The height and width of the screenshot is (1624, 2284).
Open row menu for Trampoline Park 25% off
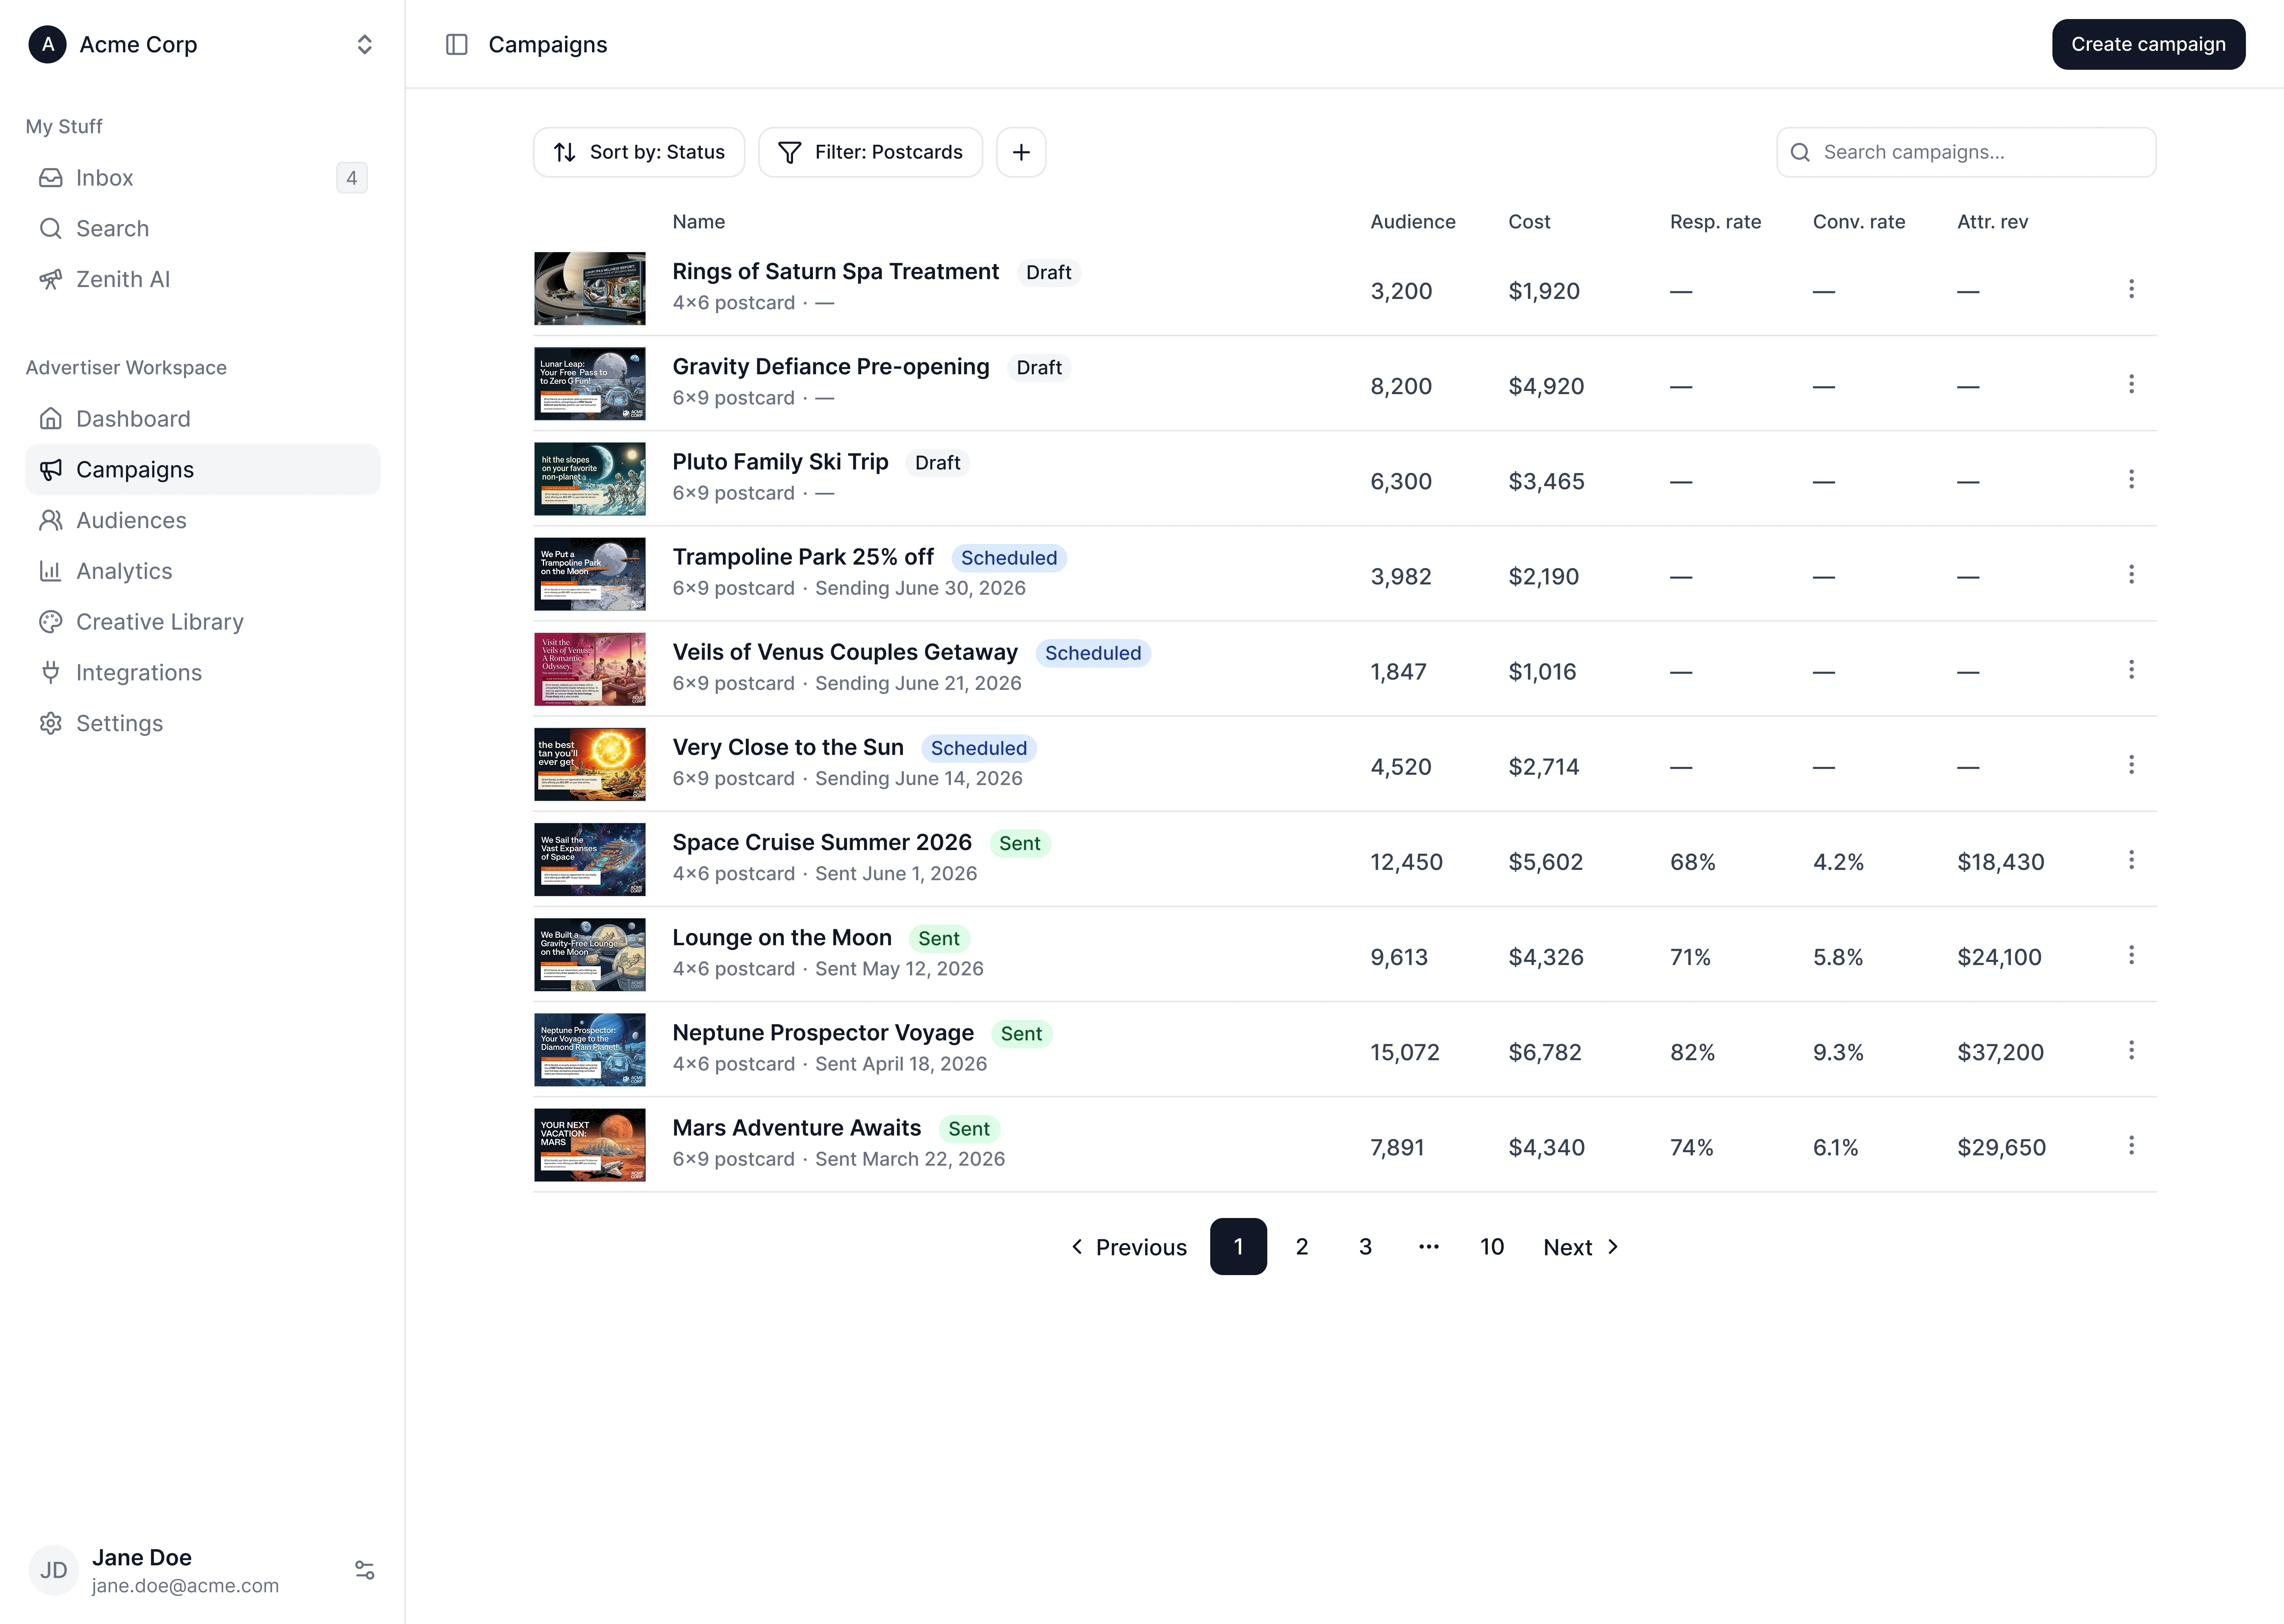pyautogui.click(x=2131, y=574)
